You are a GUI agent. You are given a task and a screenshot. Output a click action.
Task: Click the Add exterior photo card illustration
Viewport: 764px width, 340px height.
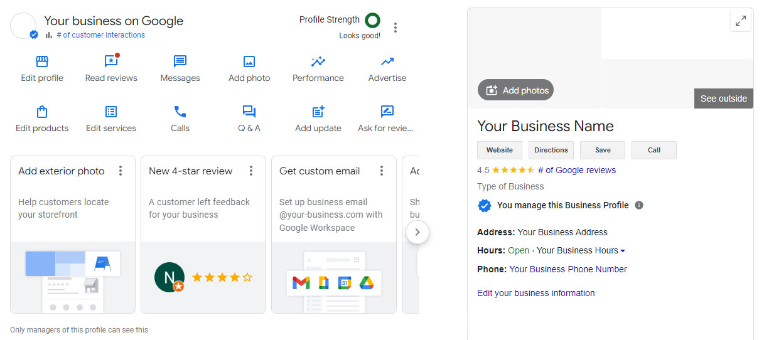tap(73, 277)
